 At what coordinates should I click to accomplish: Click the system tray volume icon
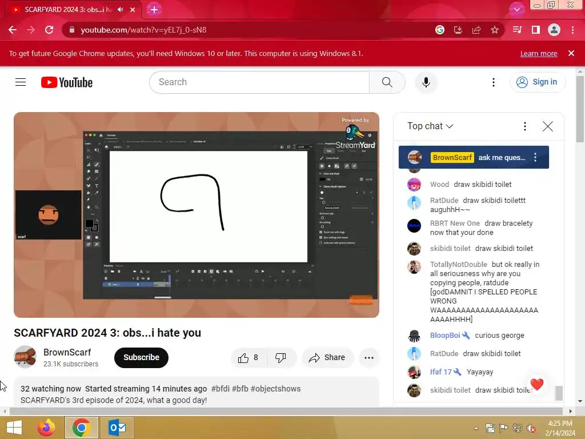tap(531, 428)
